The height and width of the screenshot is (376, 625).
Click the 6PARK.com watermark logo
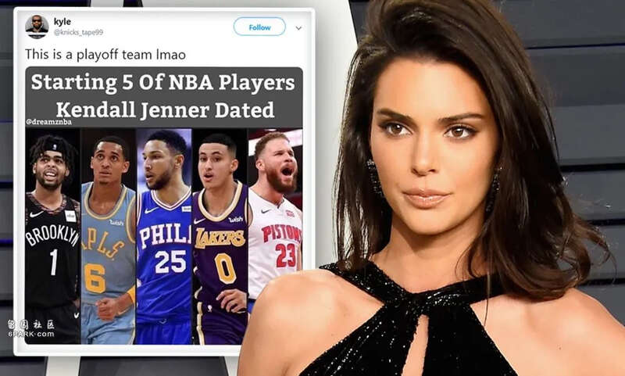click(30, 328)
